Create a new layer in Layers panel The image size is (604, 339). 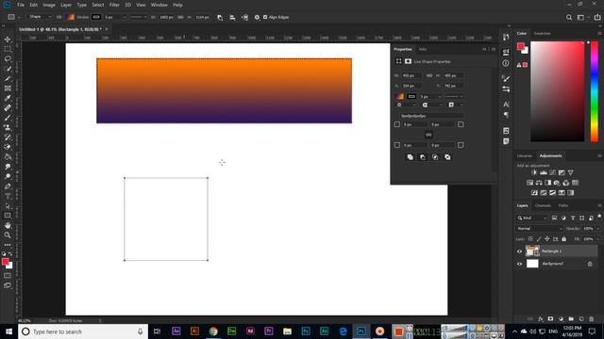(581, 319)
